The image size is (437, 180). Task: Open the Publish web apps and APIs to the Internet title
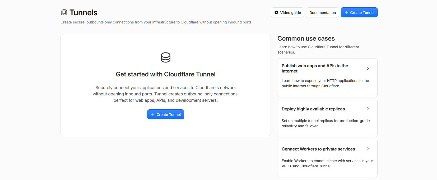coord(315,68)
